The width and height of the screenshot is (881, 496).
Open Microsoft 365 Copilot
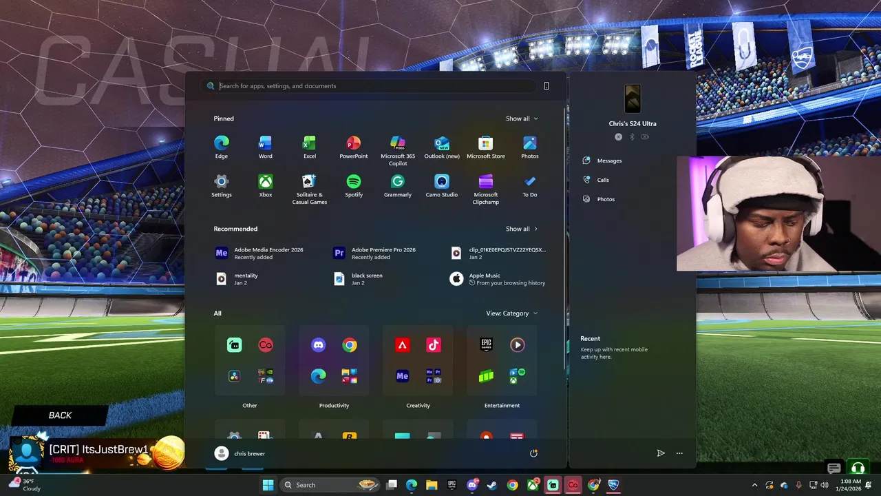coord(398,150)
